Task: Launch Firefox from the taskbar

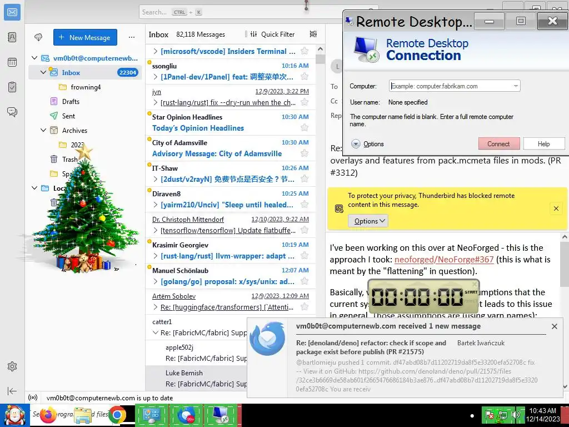Action: (x=48, y=415)
